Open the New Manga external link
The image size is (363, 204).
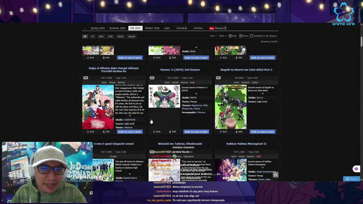pyautogui.click(x=218, y=28)
